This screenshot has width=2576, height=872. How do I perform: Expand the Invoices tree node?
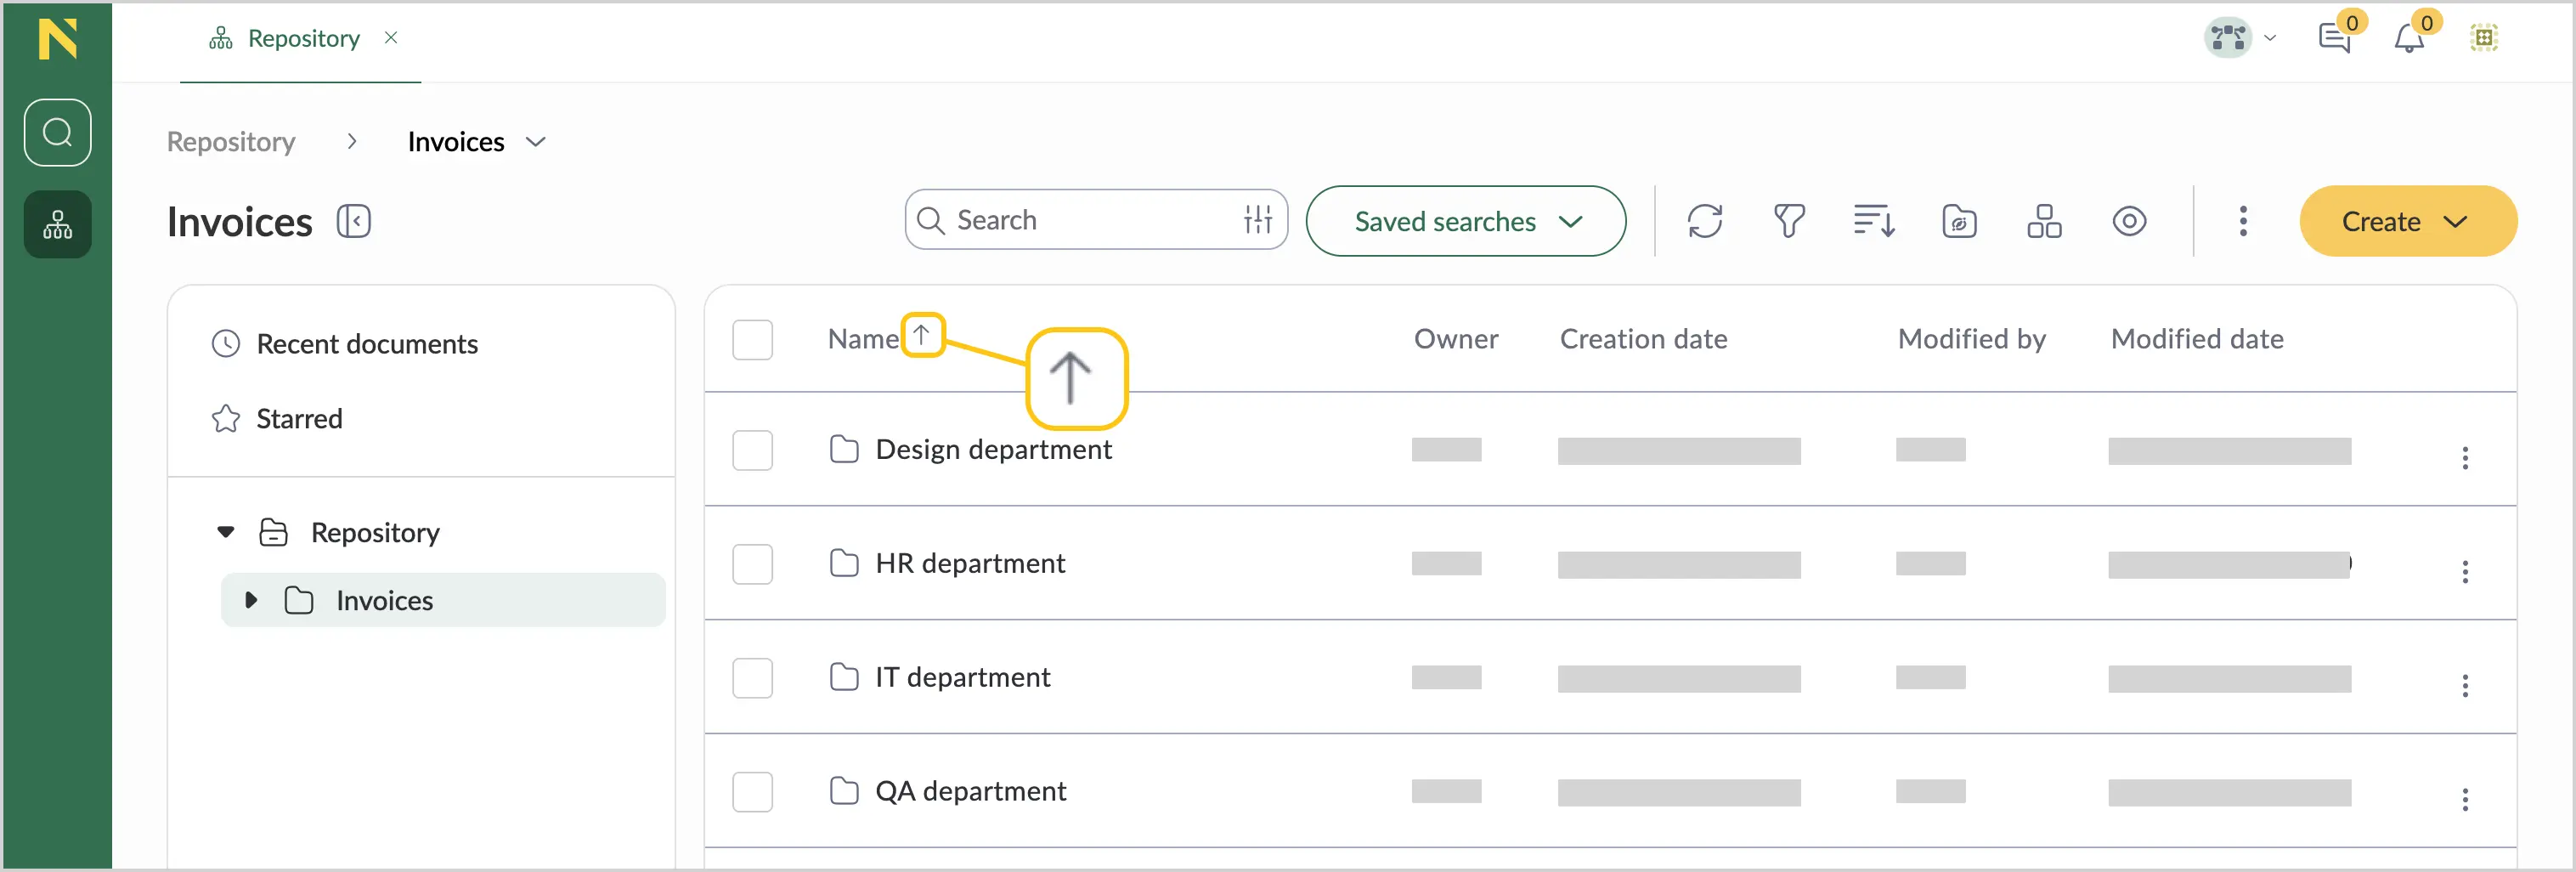251,600
